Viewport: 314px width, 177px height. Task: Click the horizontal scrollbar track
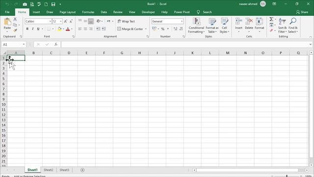coord(250,170)
